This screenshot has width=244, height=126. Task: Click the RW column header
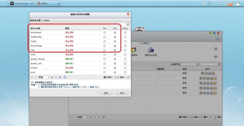[x=115, y=28]
